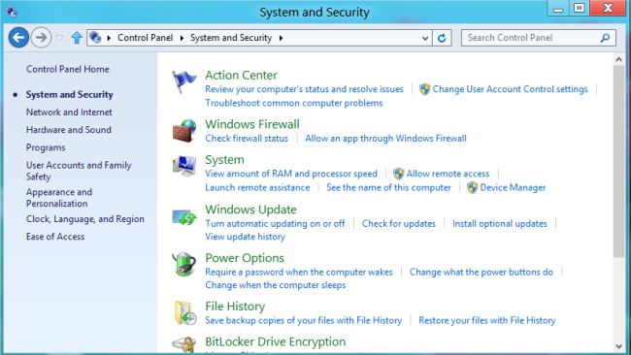Viewport: 631px width, 355px height.
Task: Select System and Security in the sidebar
Action: [70, 94]
